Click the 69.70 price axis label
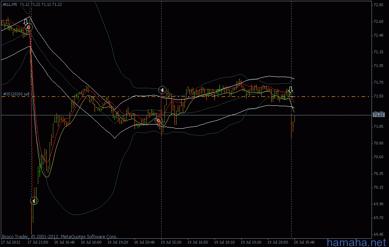This screenshot has height=247, width=389. (378, 218)
